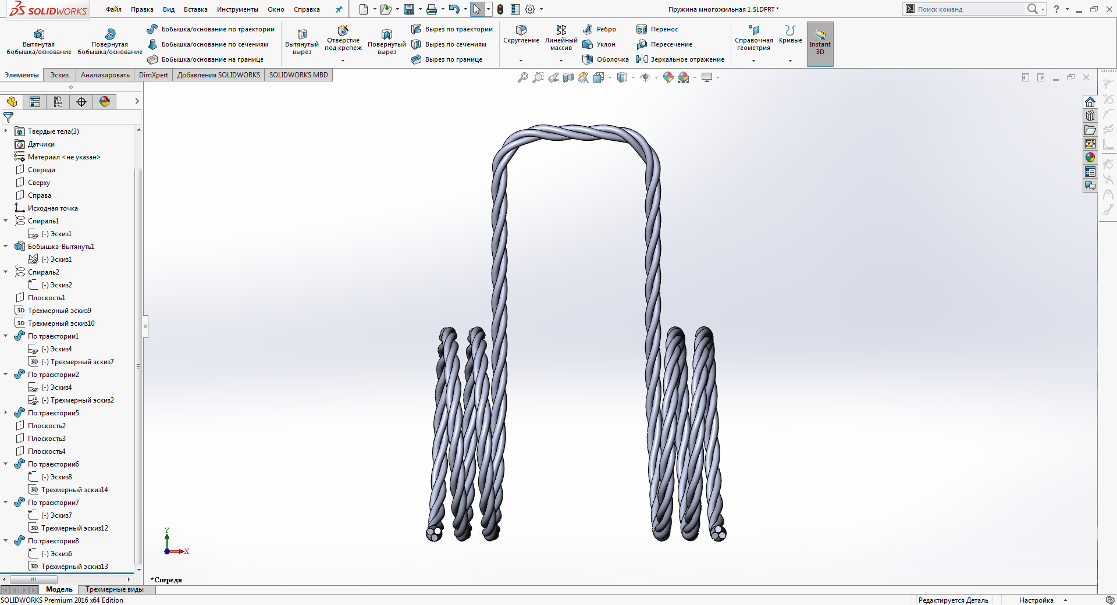Expand the Твердые тела(3) folder
This screenshot has height=605, width=1117.
pos(6,131)
